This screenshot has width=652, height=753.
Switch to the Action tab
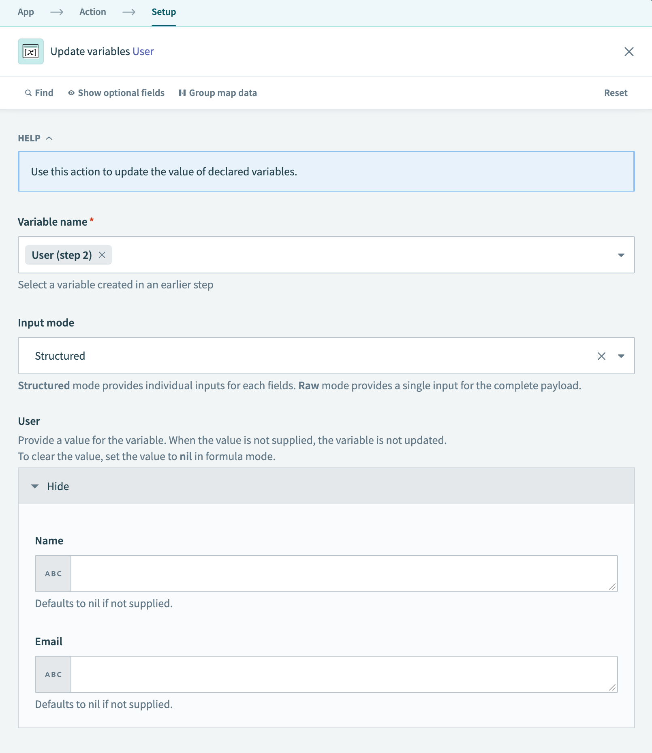point(92,12)
